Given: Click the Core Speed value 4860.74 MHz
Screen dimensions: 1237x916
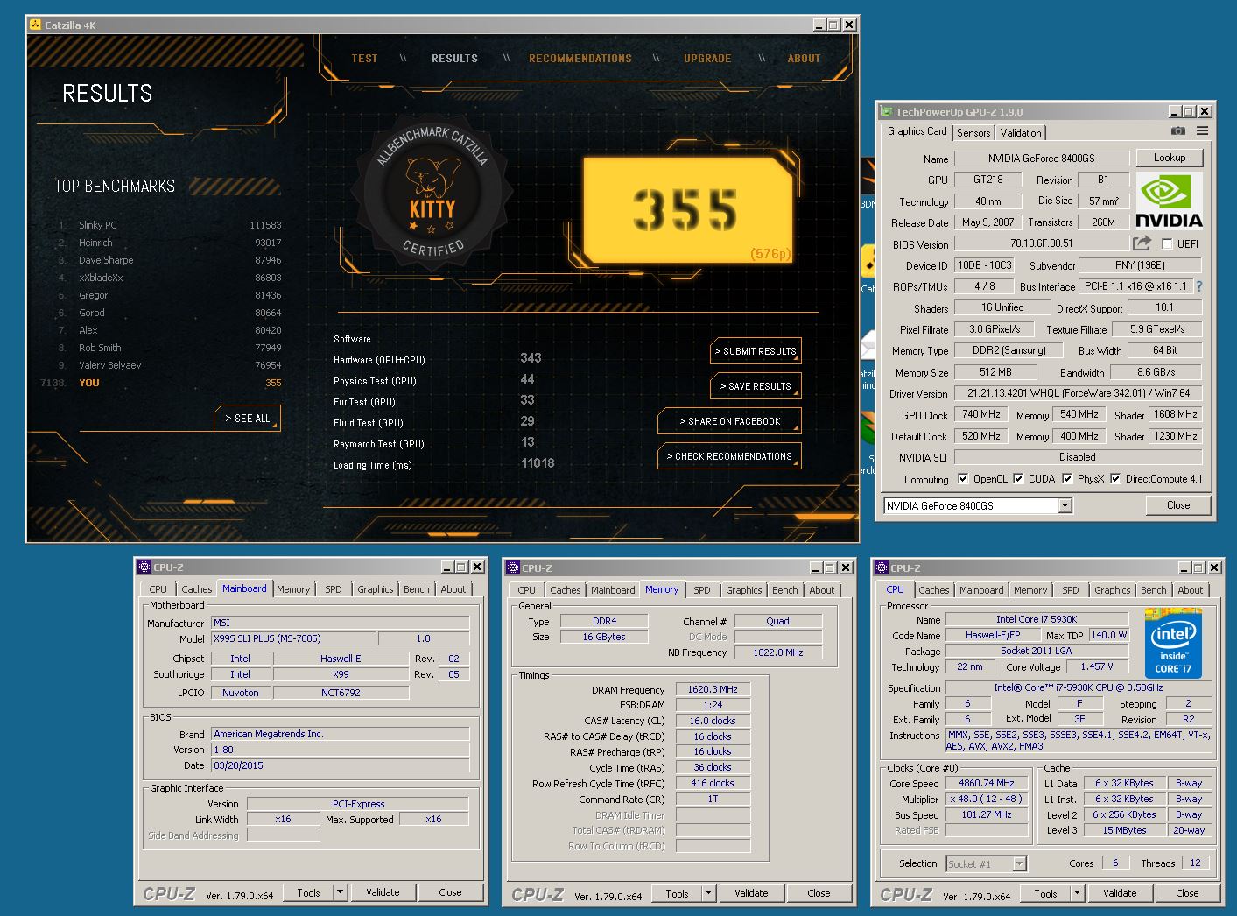Looking at the screenshot, I should pyautogui.click(x=987, y=783).
